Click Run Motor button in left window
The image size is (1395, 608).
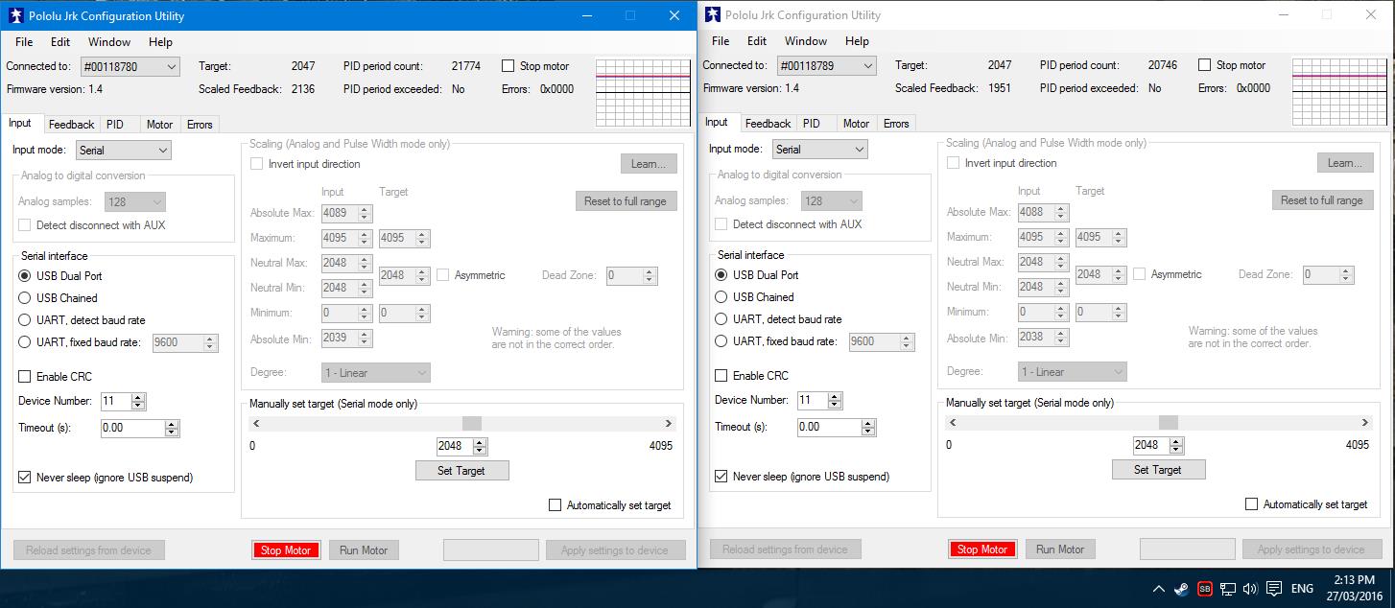pos(364,550)
